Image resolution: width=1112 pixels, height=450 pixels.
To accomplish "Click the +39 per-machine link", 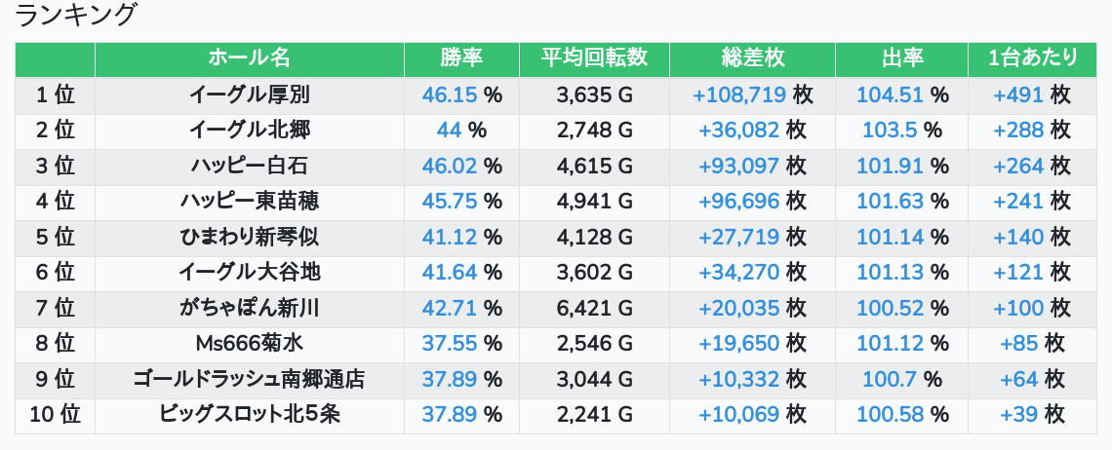I will pos(1019,414).
